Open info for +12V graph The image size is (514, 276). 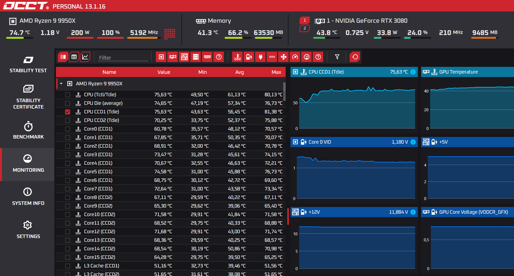(413, 212)
